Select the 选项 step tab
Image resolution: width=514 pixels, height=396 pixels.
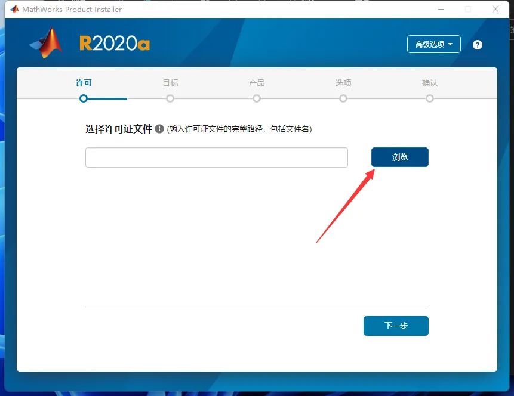(x=343, y=83)
